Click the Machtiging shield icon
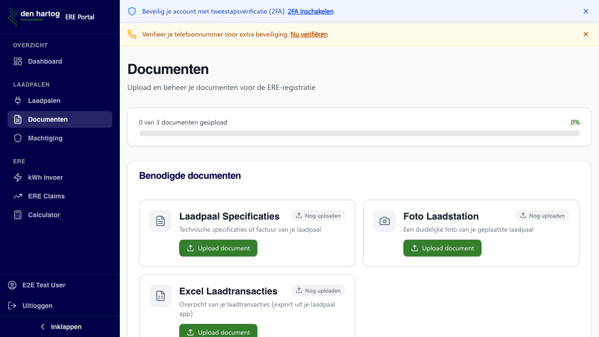The height and width of the screenshot is (337, 599). (17, 138)
